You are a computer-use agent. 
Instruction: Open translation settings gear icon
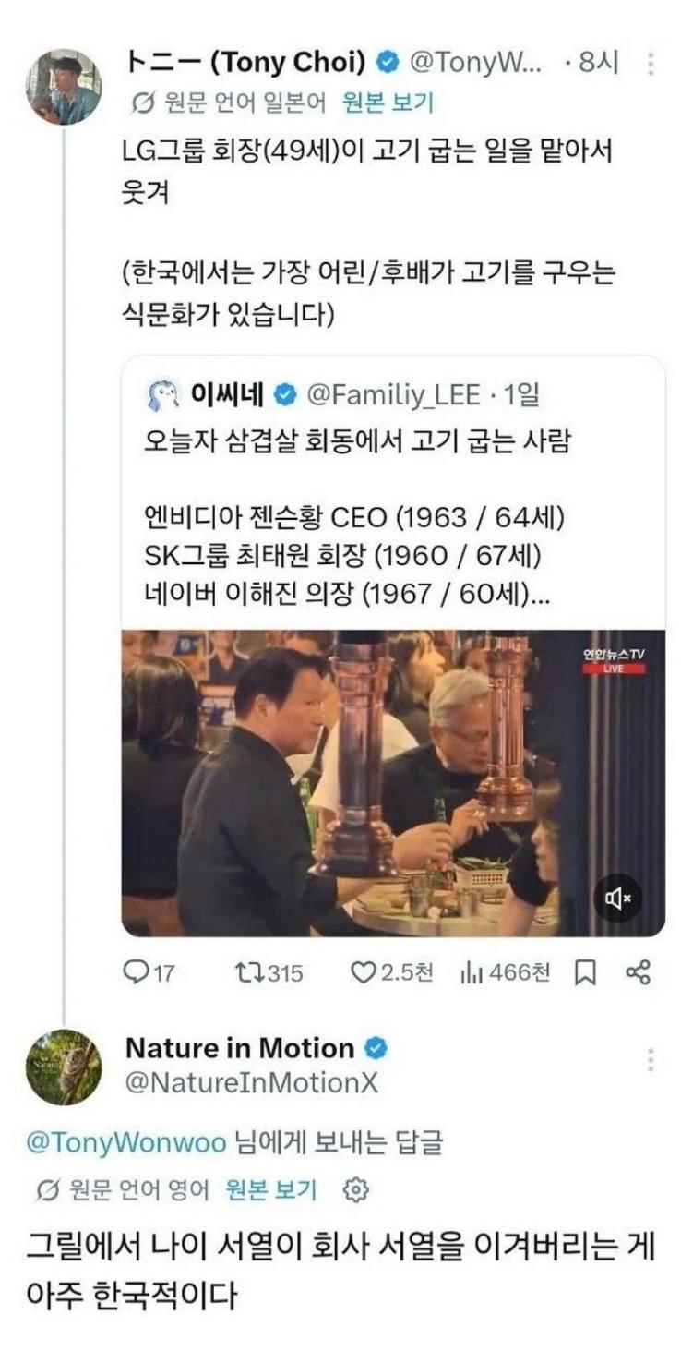pos(355,1190)
